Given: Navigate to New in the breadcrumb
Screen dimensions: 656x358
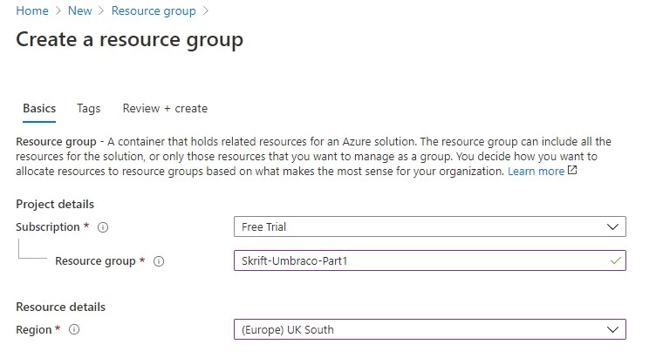Looking at the screenshot, I should click(x=80, y=10).
